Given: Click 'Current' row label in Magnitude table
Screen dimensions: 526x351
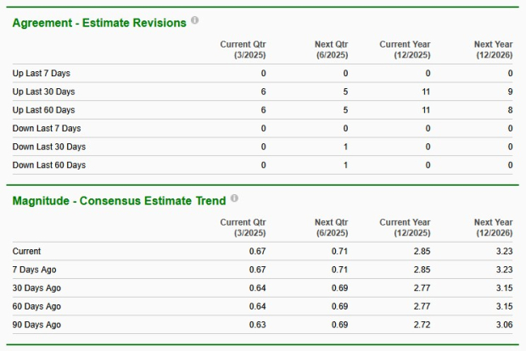Looking at the screenshot, I should (26, 251).
